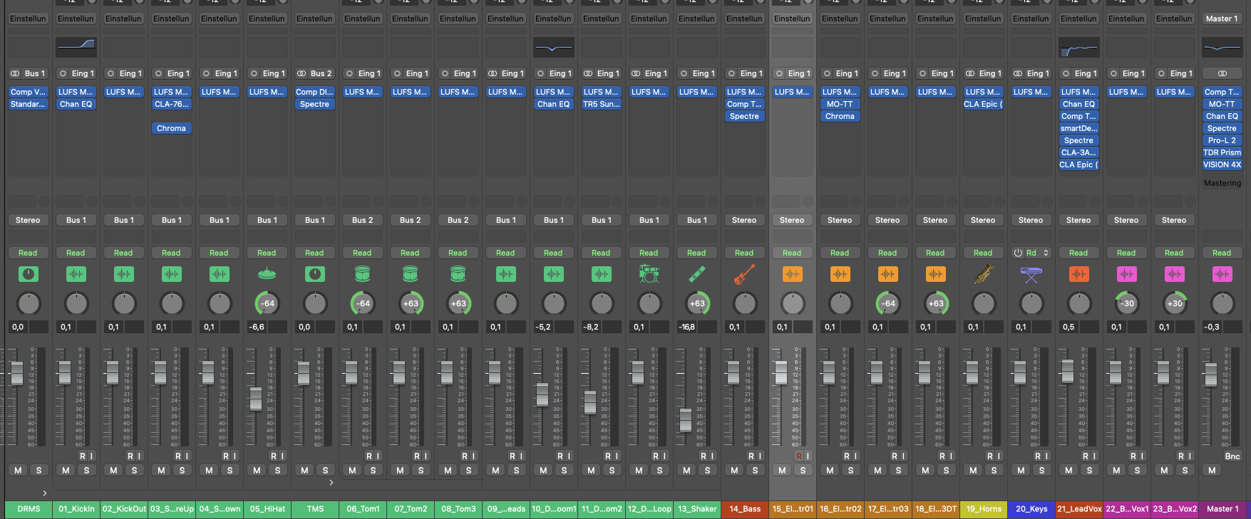Viewport: 1251px width, 519px height.
Task: Open the Stereo output slot on 19_Horns
Action: point(983,220)
